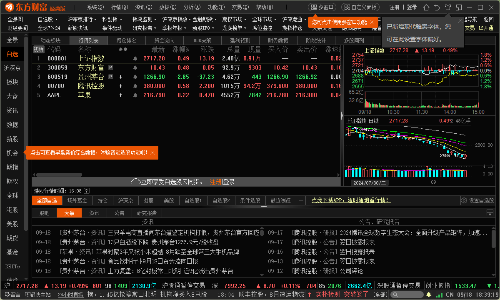
Task: Open the skin shirt icon
Action: (448, 7)
